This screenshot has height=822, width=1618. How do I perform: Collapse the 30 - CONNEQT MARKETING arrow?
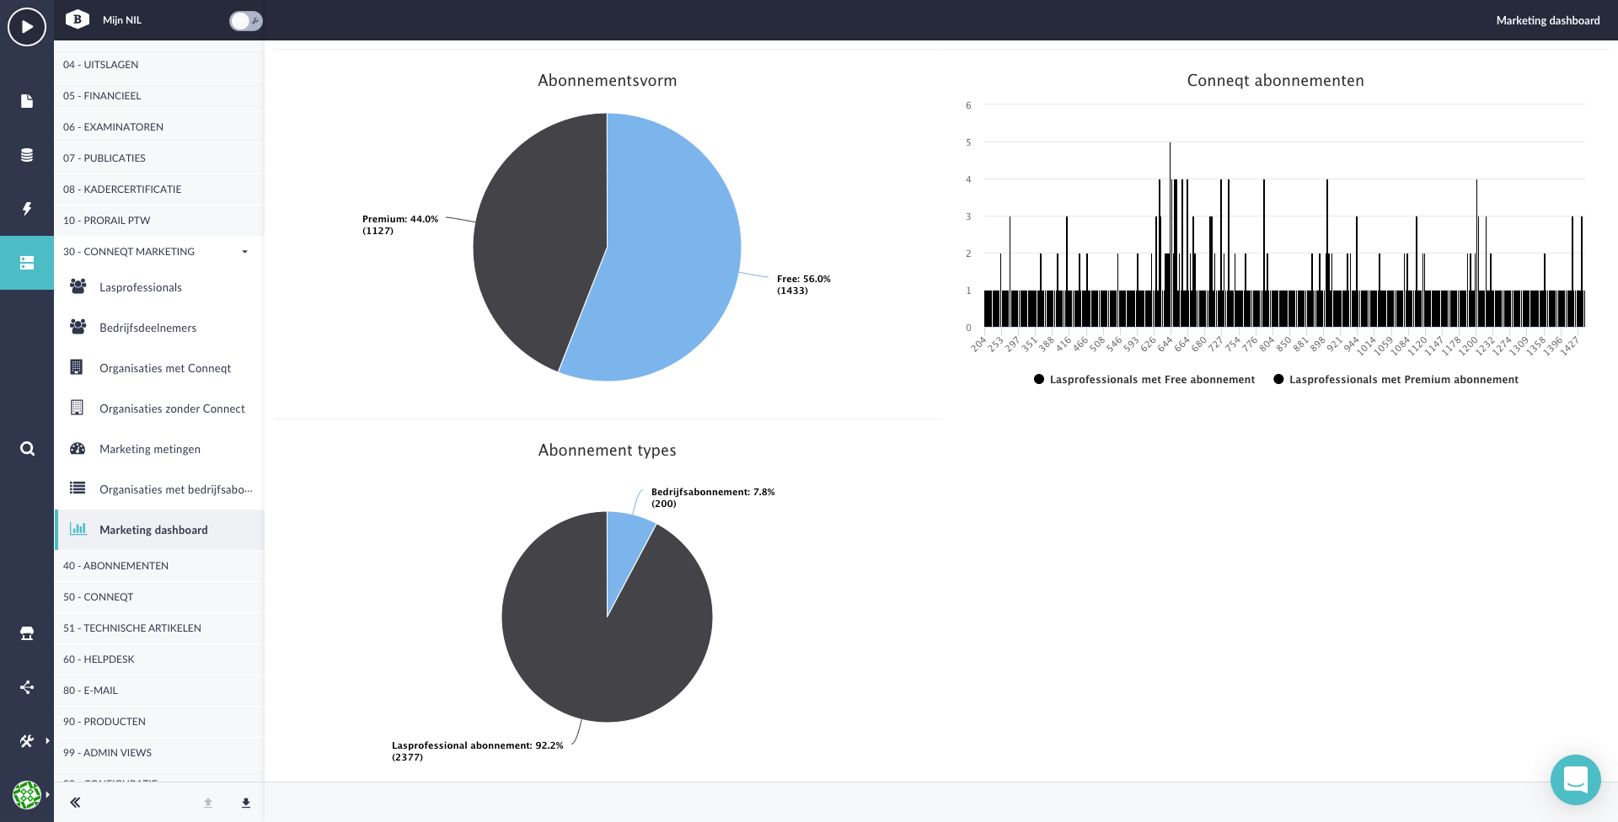pyautogui.click(x=244, y=252)
